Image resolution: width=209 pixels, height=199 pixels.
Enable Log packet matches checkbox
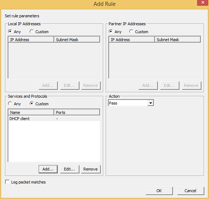pos(7,182)
